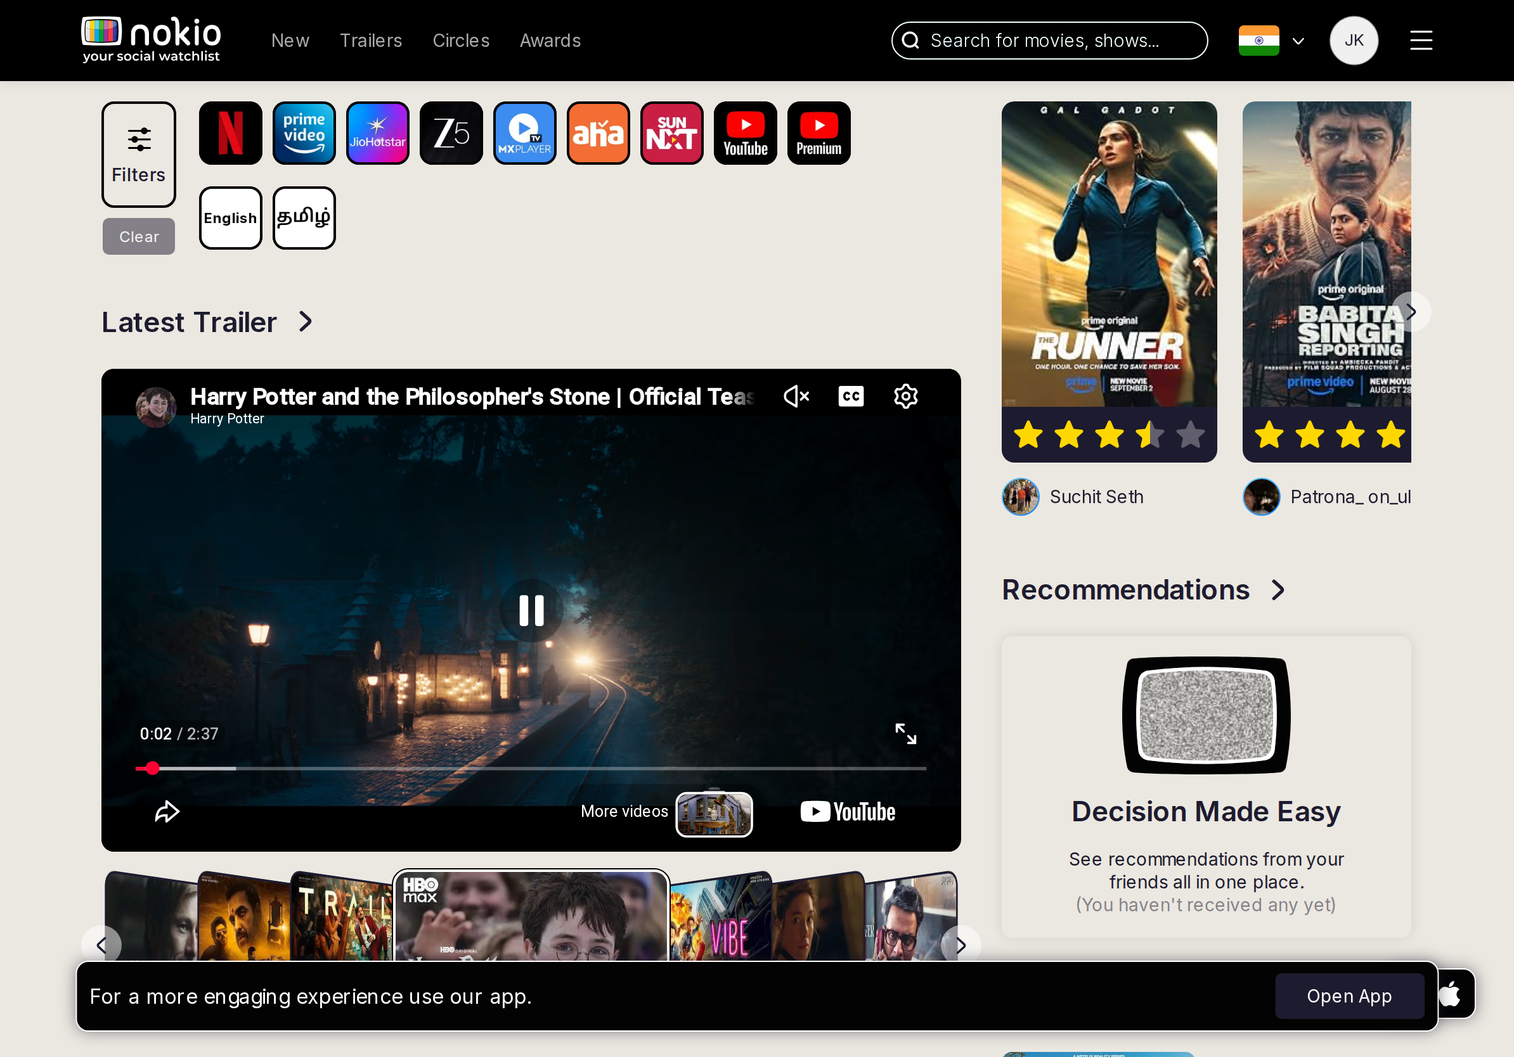Screen dimensions: 1514x1057
Task: Click the Open App button
Action: pyautogui.click(x=1349, y=996)
